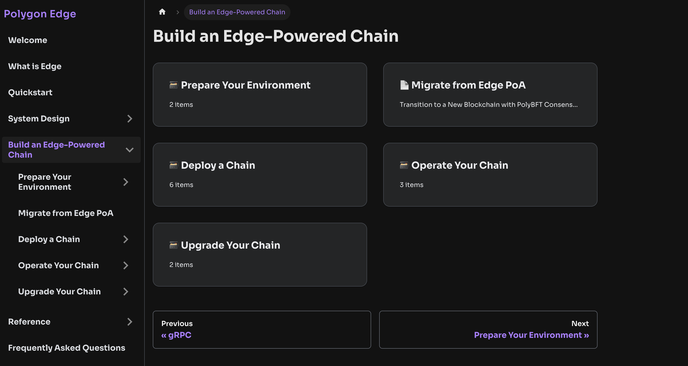688x366 pixels.
Task: Expand the System Design section
Action: [x=130, y=119]
